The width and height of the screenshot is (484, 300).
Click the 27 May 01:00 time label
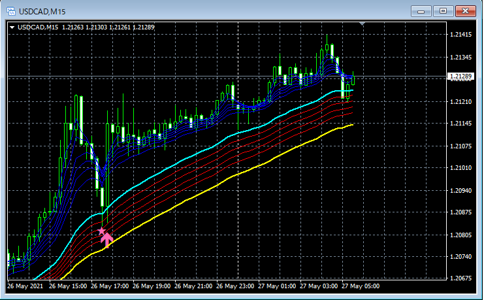(277, 286)
